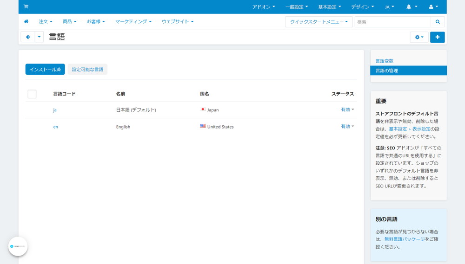Open the アドオン menu
The width and height of the screenshot is (465, 264).
click(x=264, y=6)
